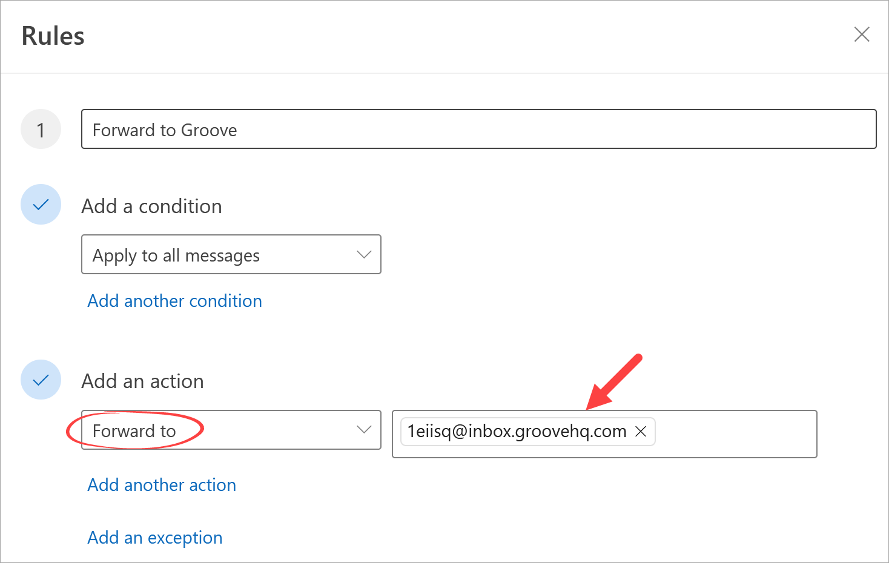Click the red-circled Forward to text
The width and height of the screenshot is (889, 563).
pos(134,431)
